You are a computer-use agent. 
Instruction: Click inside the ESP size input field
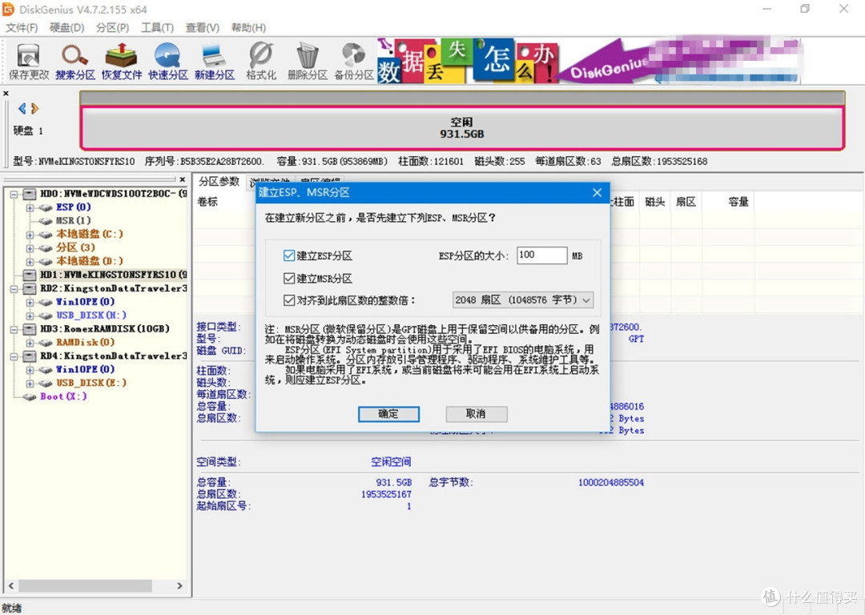pyautogui.click(x=541, y=255)
